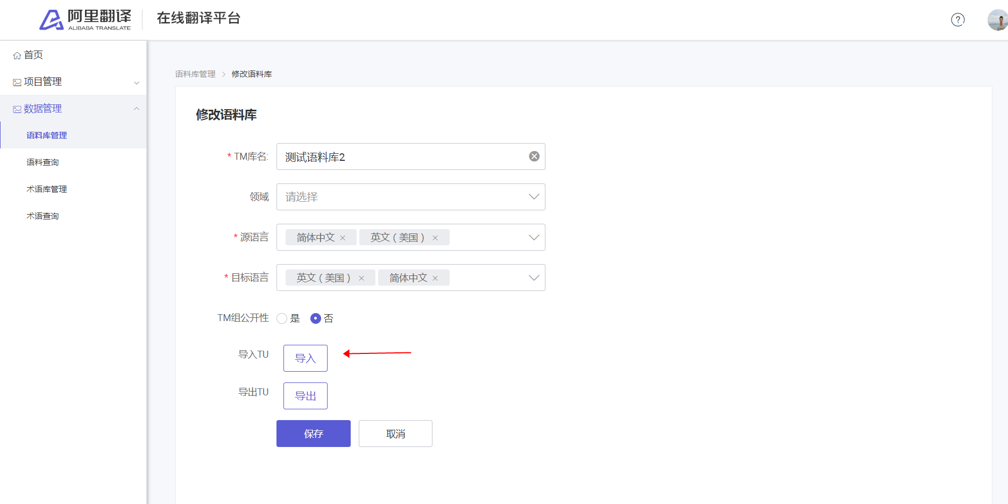
Task: Open the help question mark icon
Action: coord(957,20)
